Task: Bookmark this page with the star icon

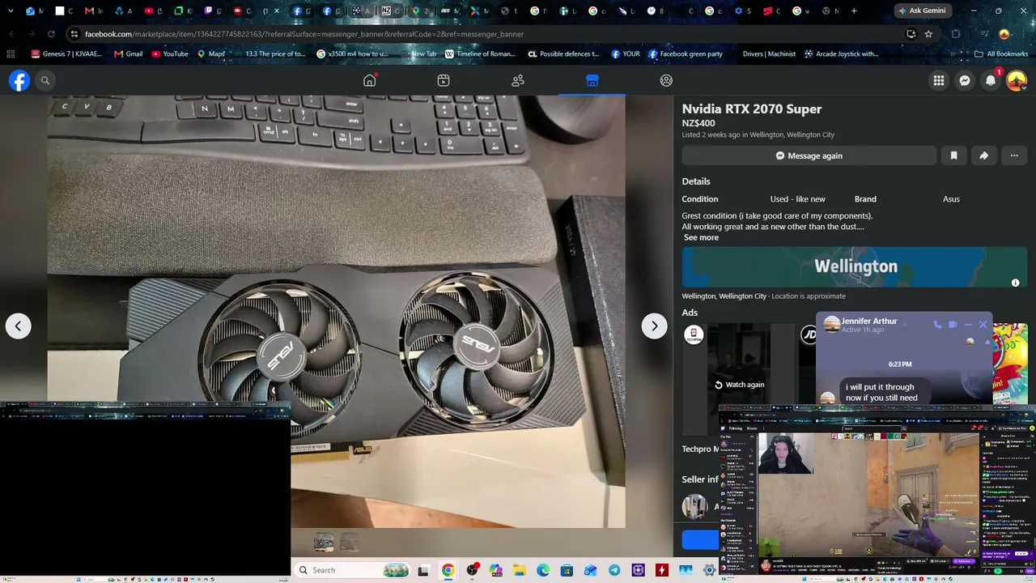Action: tap(928, 34)
